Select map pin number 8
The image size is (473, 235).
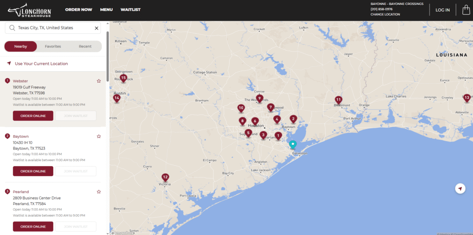(x=242, y=121)
